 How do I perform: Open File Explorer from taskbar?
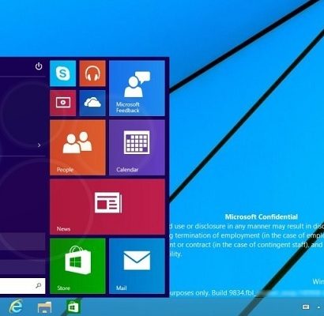coord(44,307)
